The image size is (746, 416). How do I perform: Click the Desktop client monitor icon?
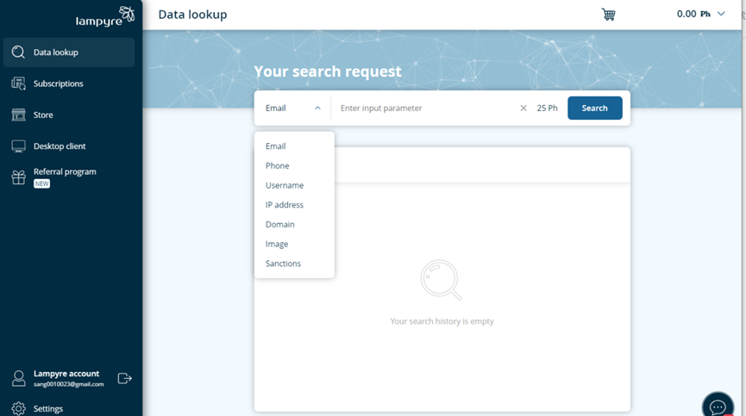[18, 146]
